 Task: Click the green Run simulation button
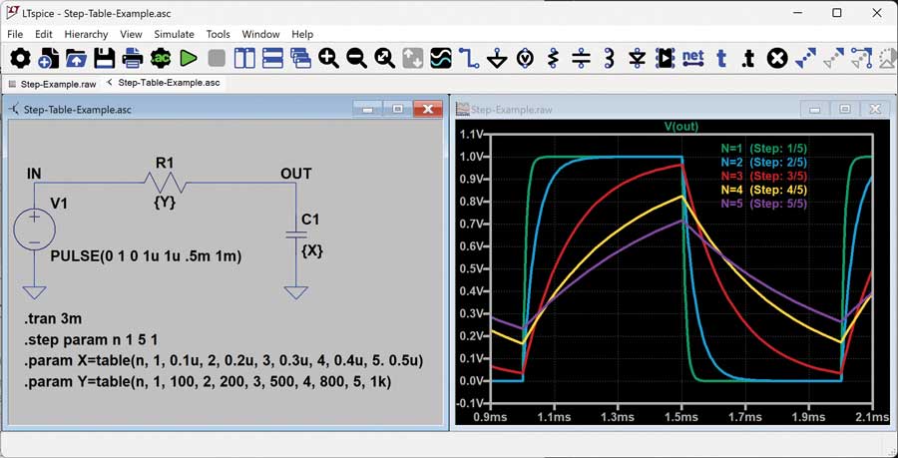tap(189, 59)
